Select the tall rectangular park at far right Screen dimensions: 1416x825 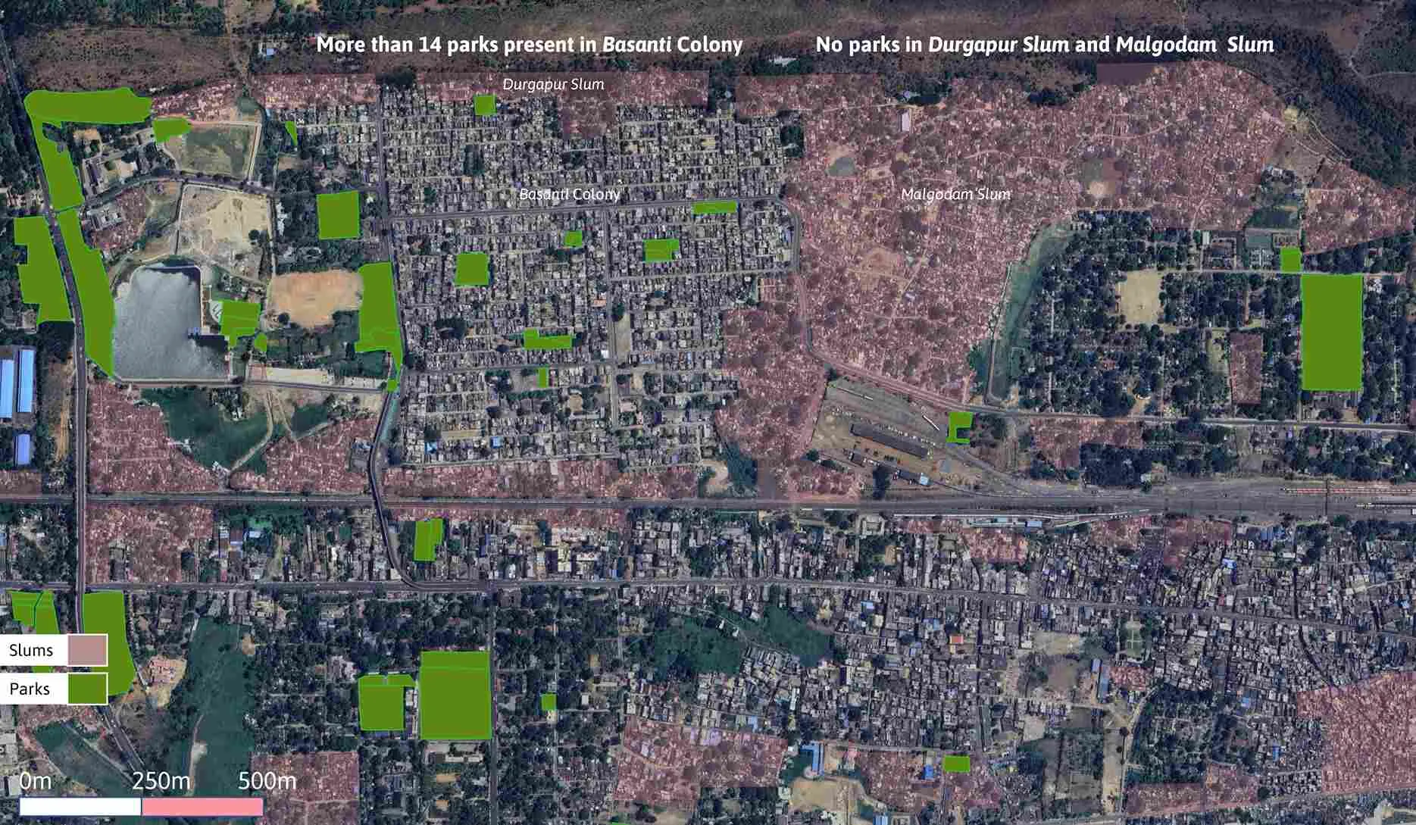tap(1331, 332)
